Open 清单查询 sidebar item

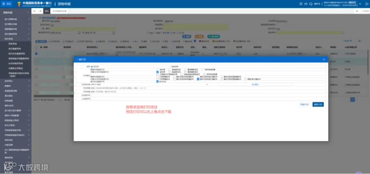point(12,44)
